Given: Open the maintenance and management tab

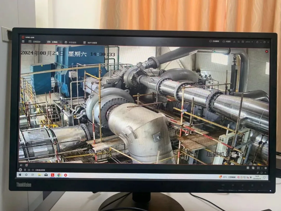Looking at the screenshot, I should point(90,43).
